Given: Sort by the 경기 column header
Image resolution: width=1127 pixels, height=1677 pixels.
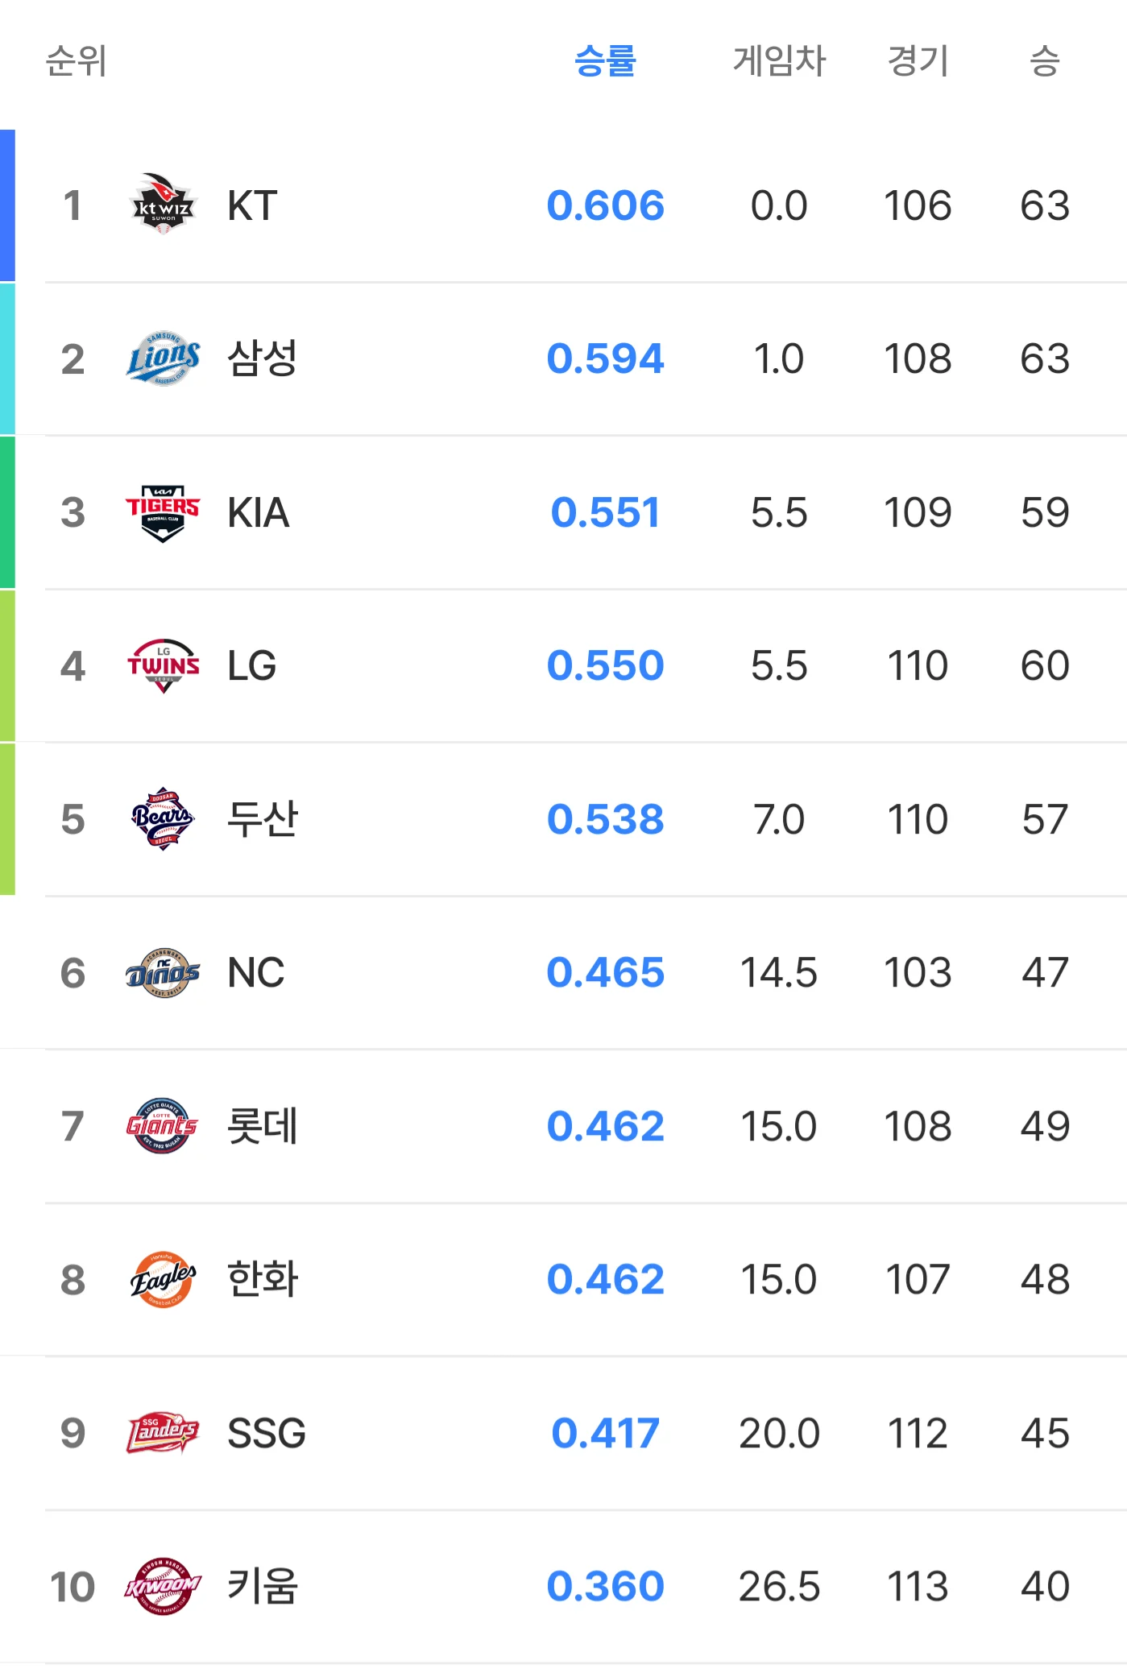Looking at the screenshot, I should [x=918, y=60].
